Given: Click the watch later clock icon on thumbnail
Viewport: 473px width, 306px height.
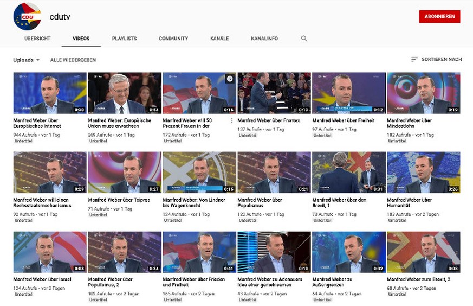Looking at the screenshot, I should pos(230,79).
